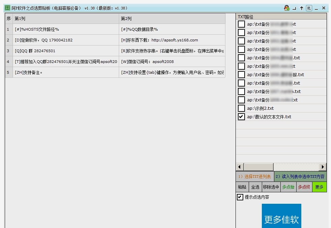Click the left arrow of the TXT list scrollbar

pos(240,167)
